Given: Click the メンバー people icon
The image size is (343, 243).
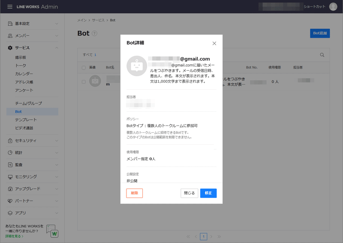Looking at the screenshot, I should [10, 36].
